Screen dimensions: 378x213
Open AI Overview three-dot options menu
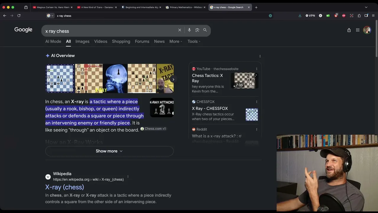[260, 56]
